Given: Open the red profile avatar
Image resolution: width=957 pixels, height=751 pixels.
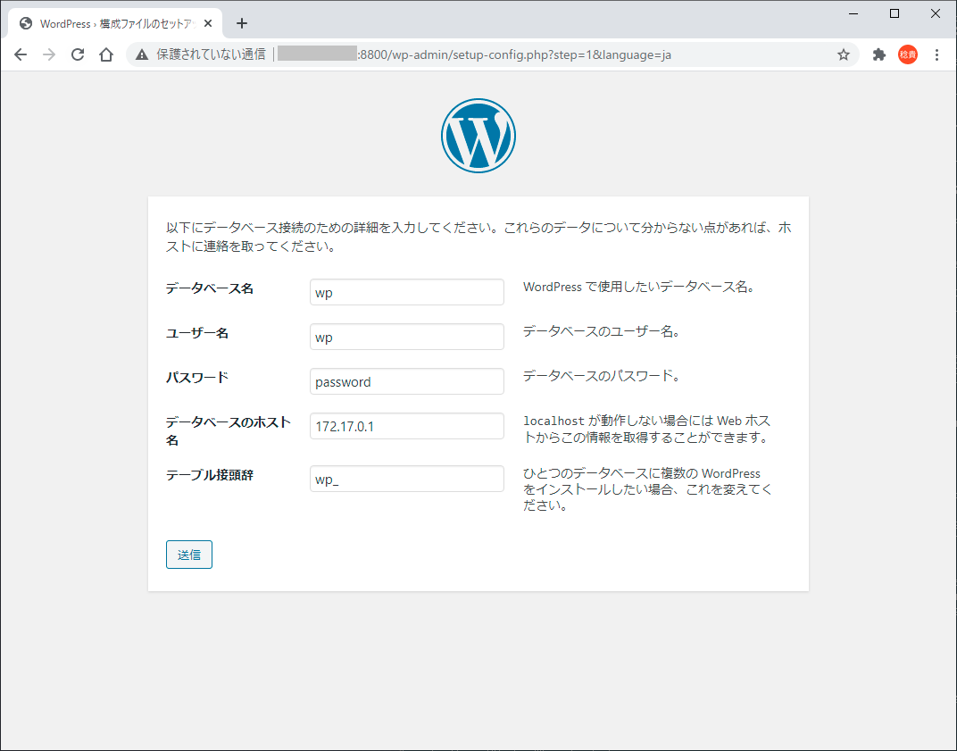Looking at the screenshot, I should 908,55.
